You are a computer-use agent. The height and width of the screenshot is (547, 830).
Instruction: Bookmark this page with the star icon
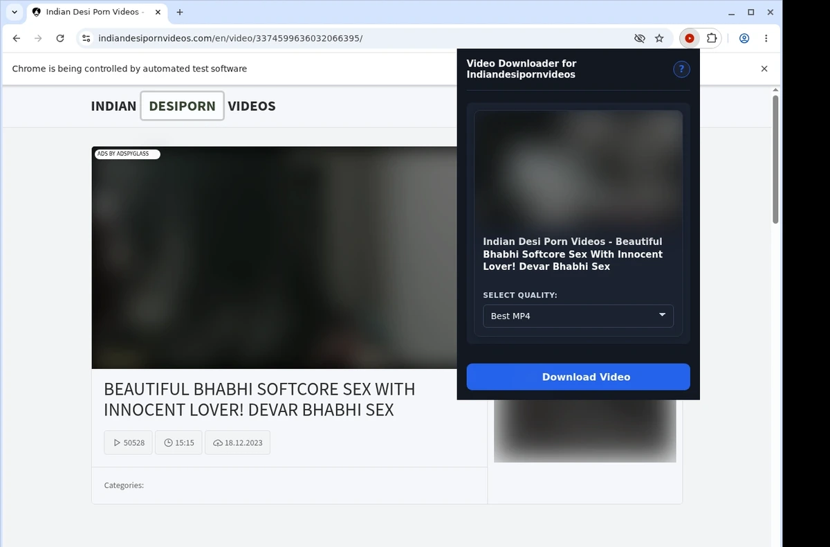pos(659,39)
